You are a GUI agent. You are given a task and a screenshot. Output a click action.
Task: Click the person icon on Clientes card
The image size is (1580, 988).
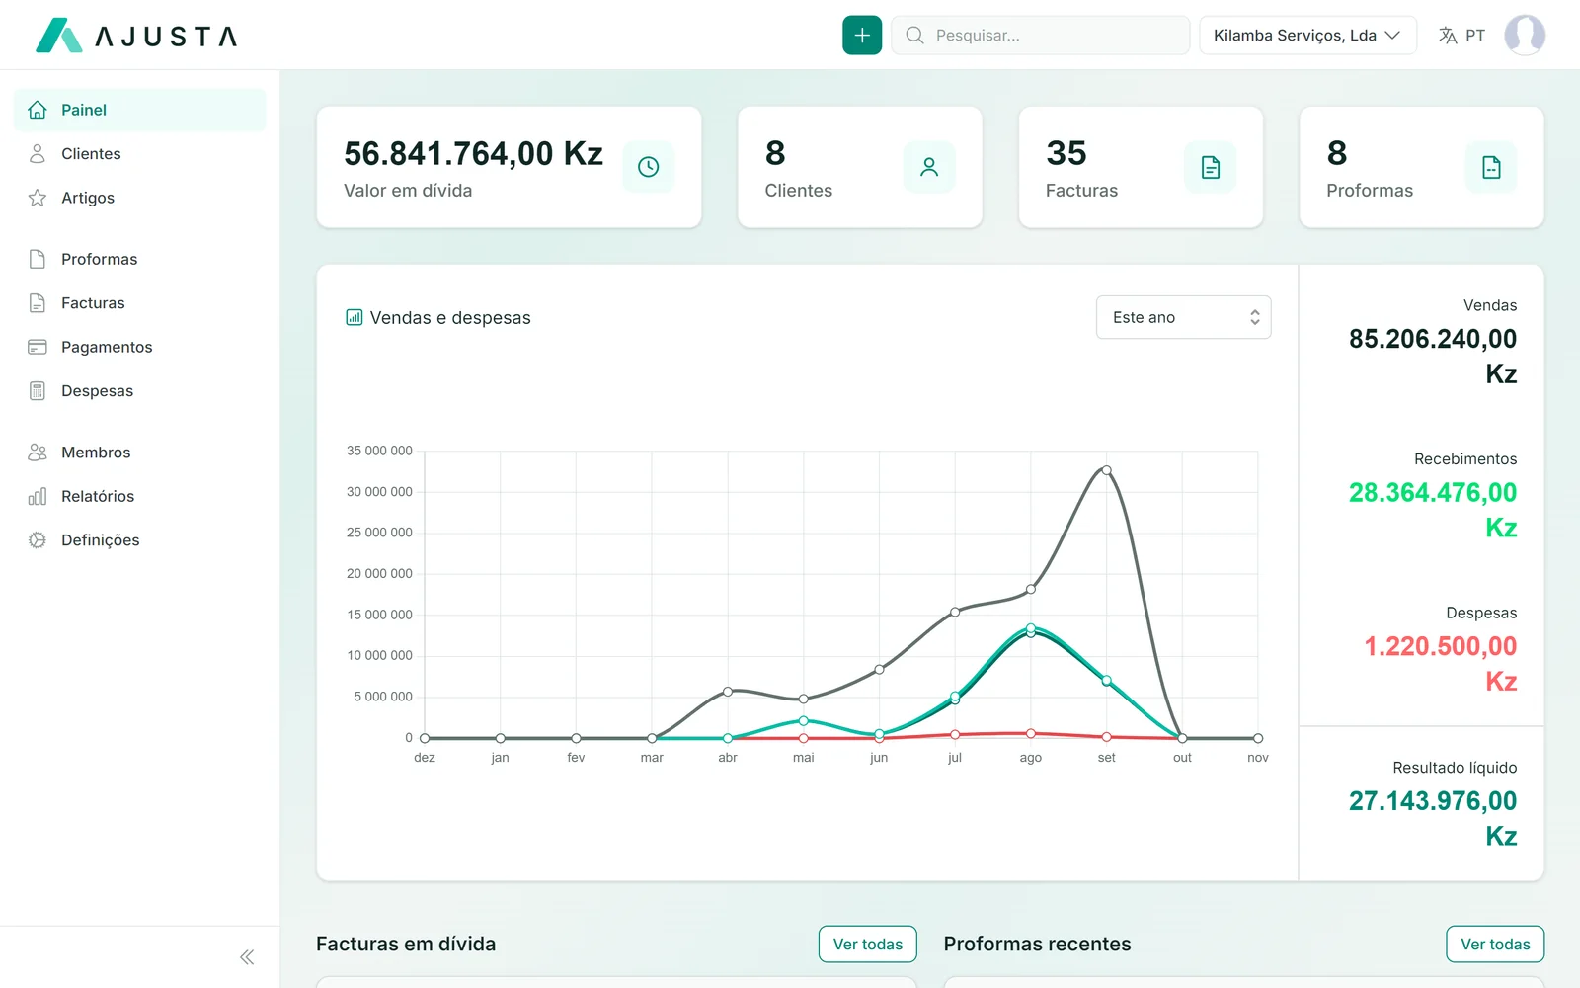929,167
